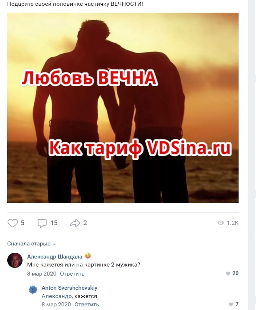The height and width of the screenshot is (310, 256).
Task: Click the 20 likes count
Action: coord(235,273)
